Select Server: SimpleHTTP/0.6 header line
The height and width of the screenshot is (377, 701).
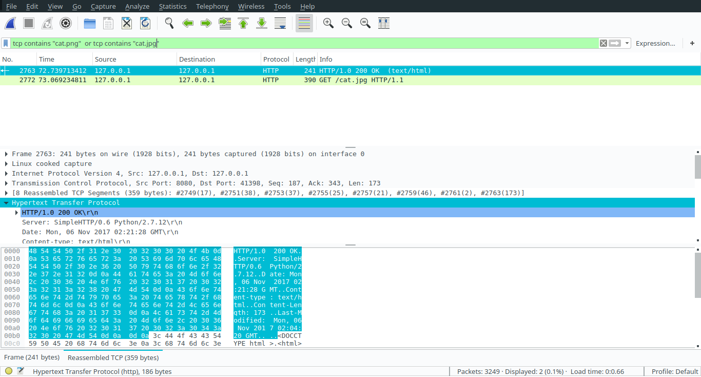[102, 222]
